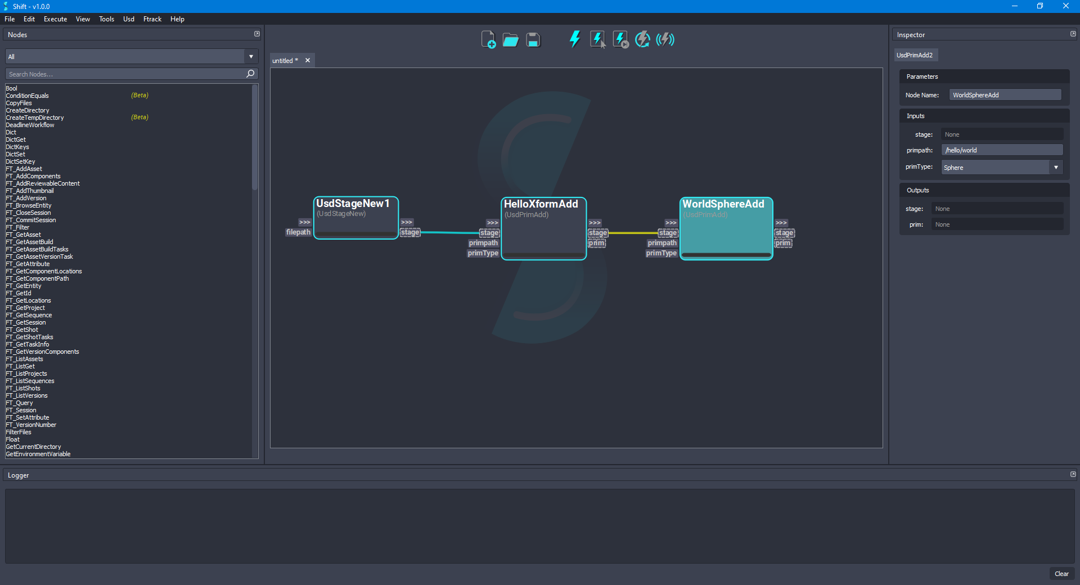Execute graph up to selected node
The height and width of the screenshot is (585, 1080).
point(619,39)
